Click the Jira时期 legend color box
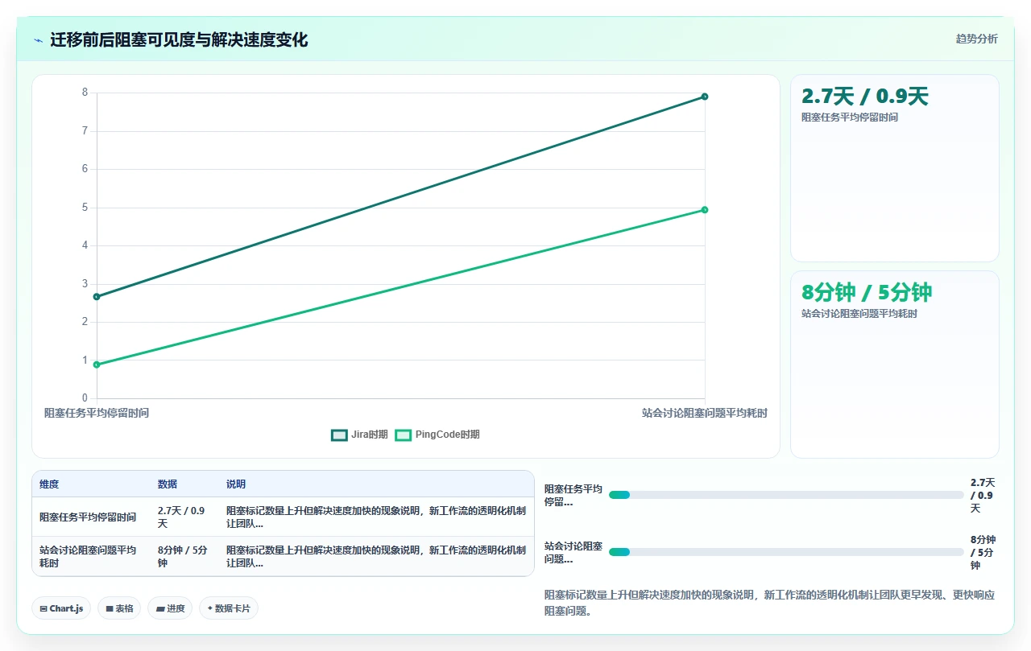 tap(339, 435)
